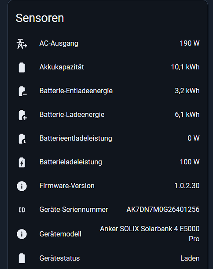Click the 3,2 kWh discharge energy value
Screen dimensions: 213x269
(x=187, y=91)
